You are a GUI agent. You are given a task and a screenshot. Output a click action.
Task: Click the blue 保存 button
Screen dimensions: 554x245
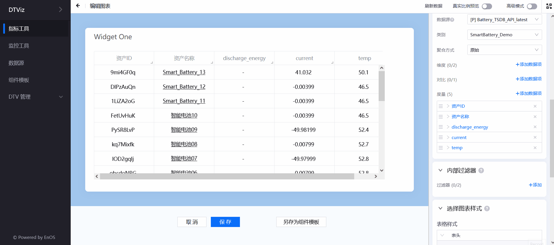click(225, 222)
